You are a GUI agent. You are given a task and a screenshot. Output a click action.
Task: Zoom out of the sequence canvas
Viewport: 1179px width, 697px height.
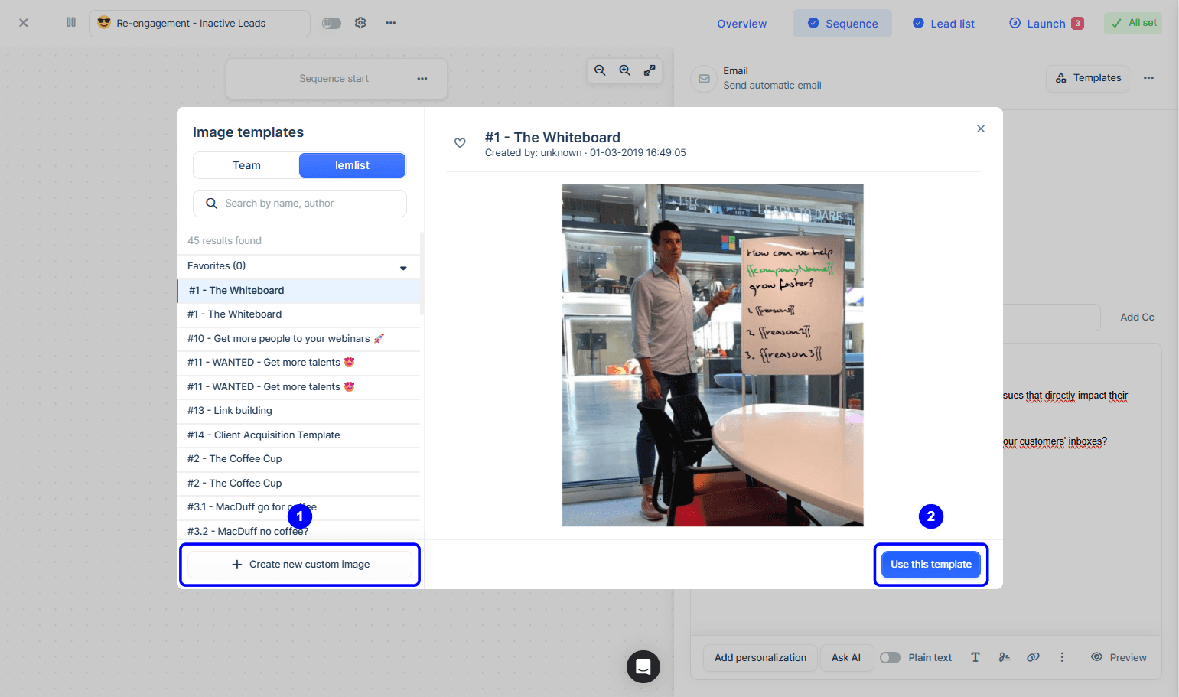click(x=600, y=70)
